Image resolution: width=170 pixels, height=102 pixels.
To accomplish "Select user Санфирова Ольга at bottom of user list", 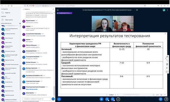I will pyautogui.click(x=11, y=100).
